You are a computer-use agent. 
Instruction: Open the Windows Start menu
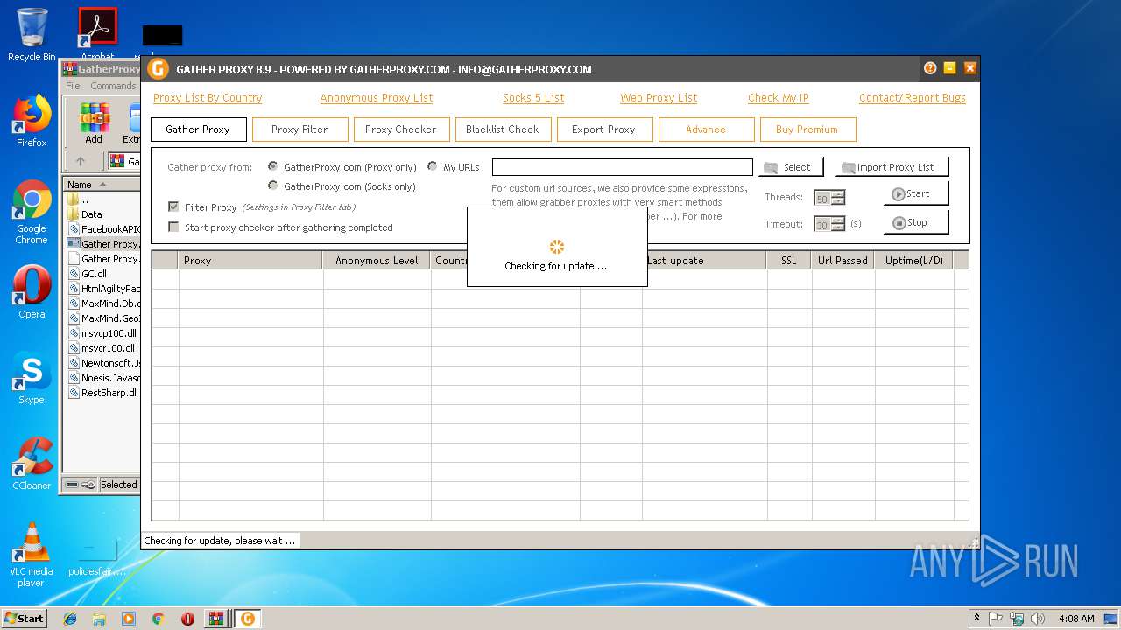pos(25,619)
